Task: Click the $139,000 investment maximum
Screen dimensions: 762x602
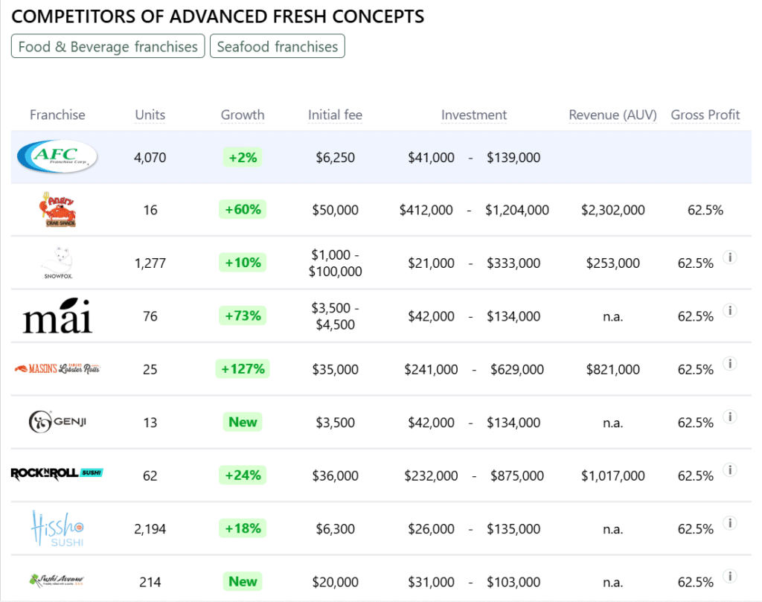Action: pos(513,158)
